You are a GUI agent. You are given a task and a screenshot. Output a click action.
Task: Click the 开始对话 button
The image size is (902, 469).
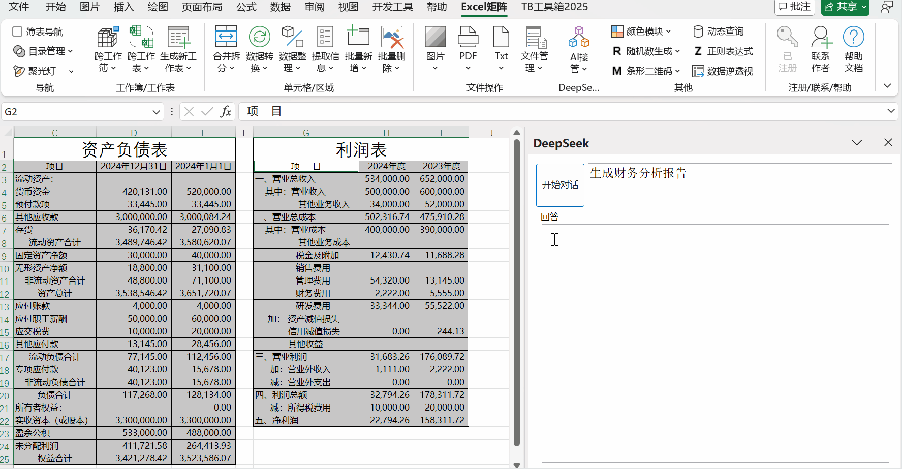click(559, 185)
